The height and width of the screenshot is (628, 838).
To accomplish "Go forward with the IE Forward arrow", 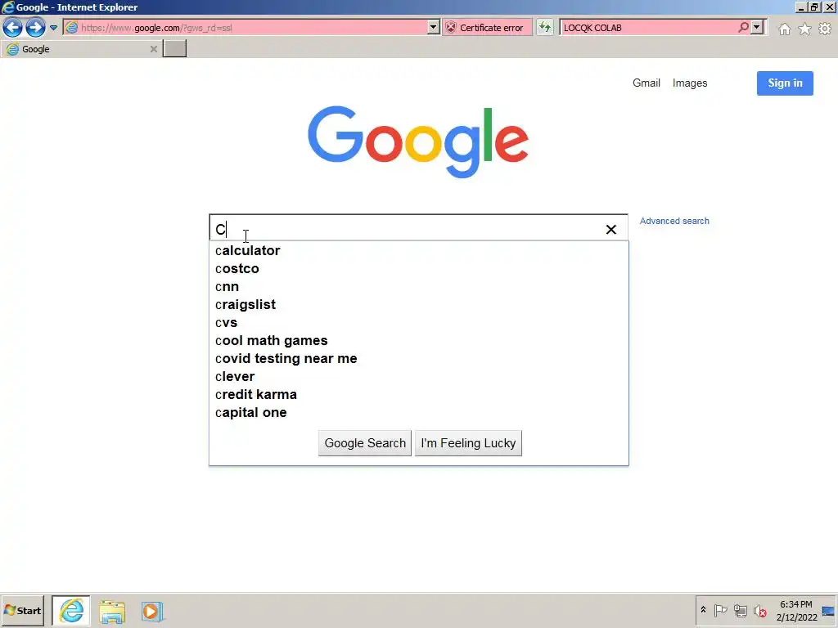I will click(36, 27).
